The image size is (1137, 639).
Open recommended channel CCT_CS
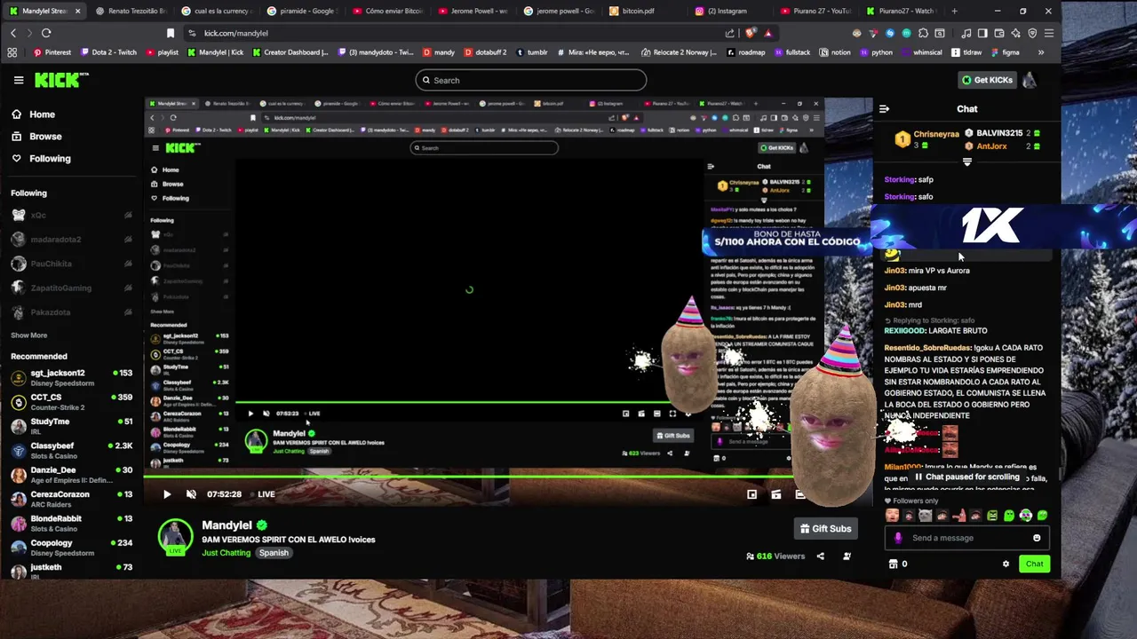point(71,402)
